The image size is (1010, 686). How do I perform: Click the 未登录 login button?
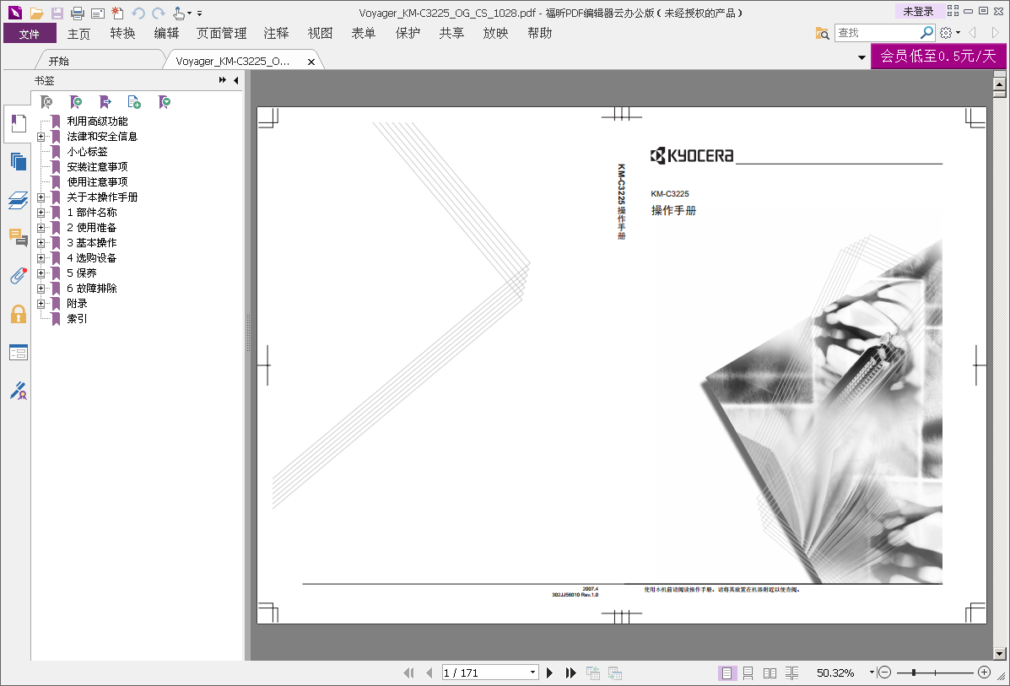919,11
